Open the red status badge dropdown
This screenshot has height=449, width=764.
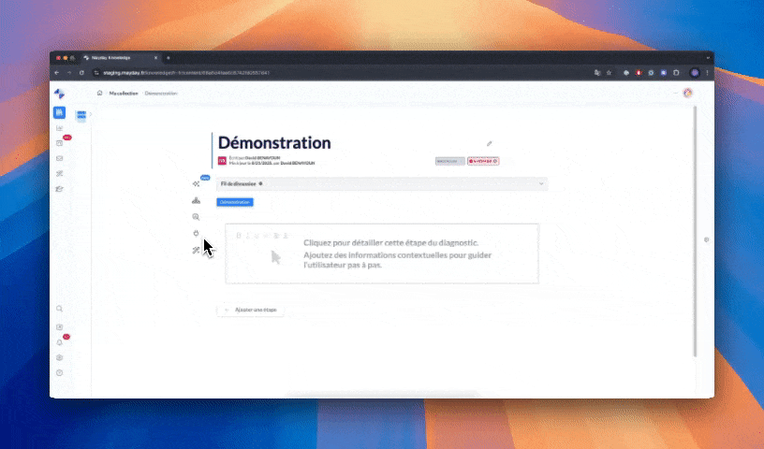483,161
